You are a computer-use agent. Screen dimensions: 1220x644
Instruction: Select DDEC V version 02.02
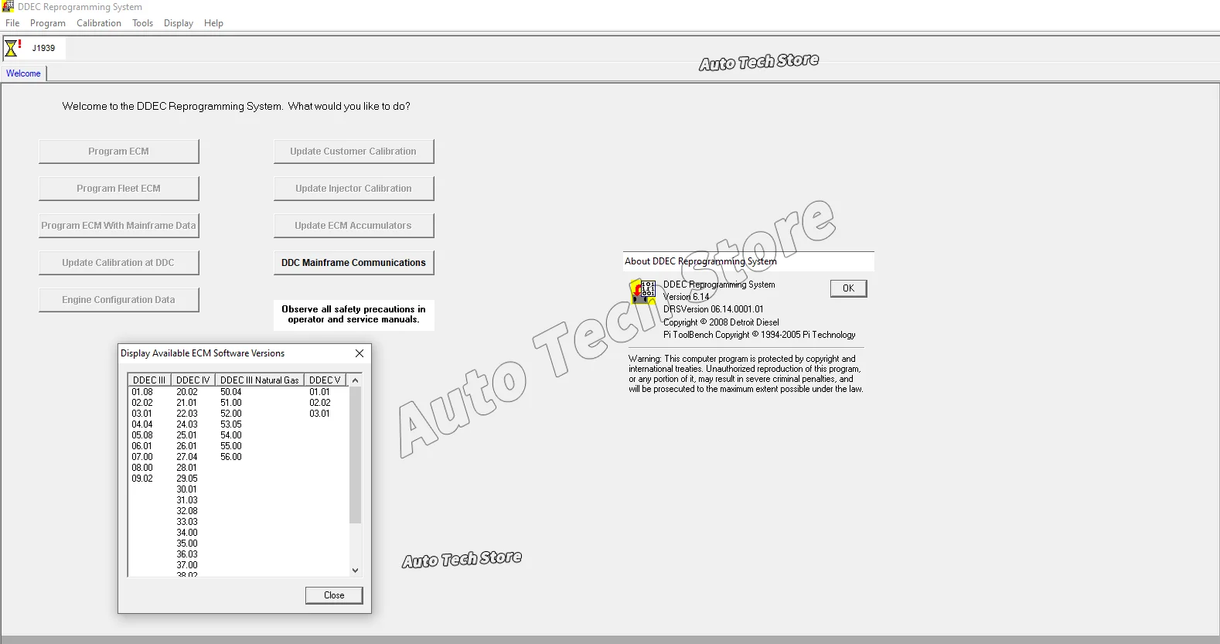[319, 403]
